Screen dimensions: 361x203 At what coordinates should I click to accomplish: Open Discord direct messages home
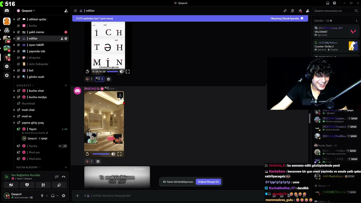tap(7, 11)
